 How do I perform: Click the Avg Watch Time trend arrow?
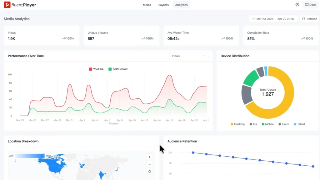[x=223, y=38]
